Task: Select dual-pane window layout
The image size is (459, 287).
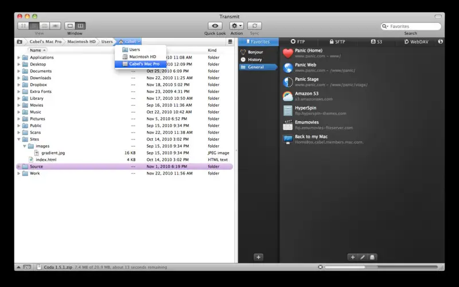Action: point(80,26)
